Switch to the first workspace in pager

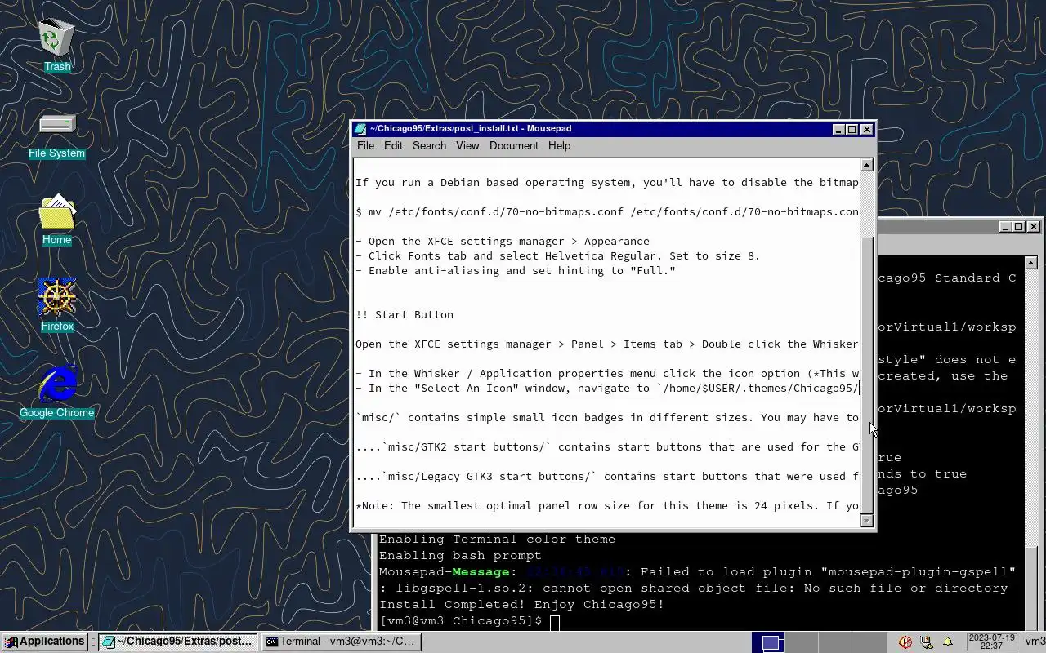coord(768,642)
